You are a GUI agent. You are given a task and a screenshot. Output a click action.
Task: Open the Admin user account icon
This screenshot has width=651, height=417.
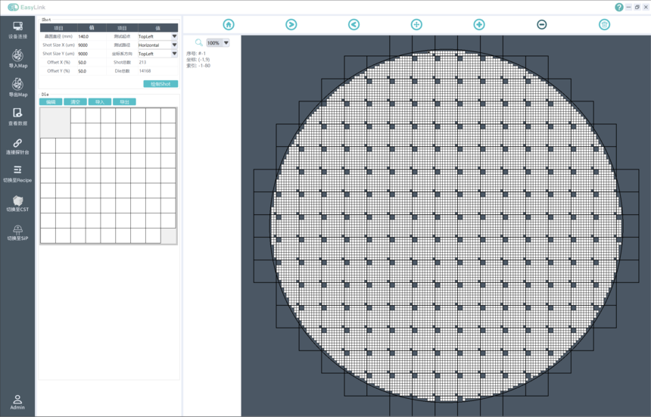pos(17,402)
